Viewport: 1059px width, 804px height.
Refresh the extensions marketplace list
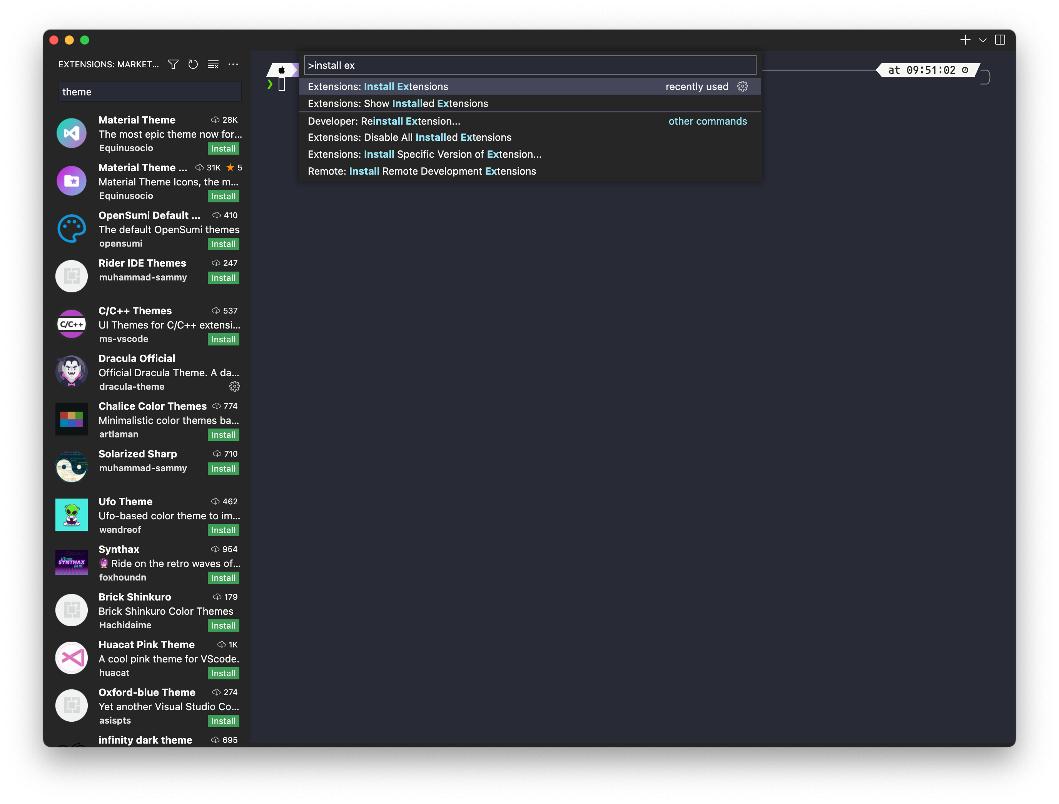tap(193, 64)
